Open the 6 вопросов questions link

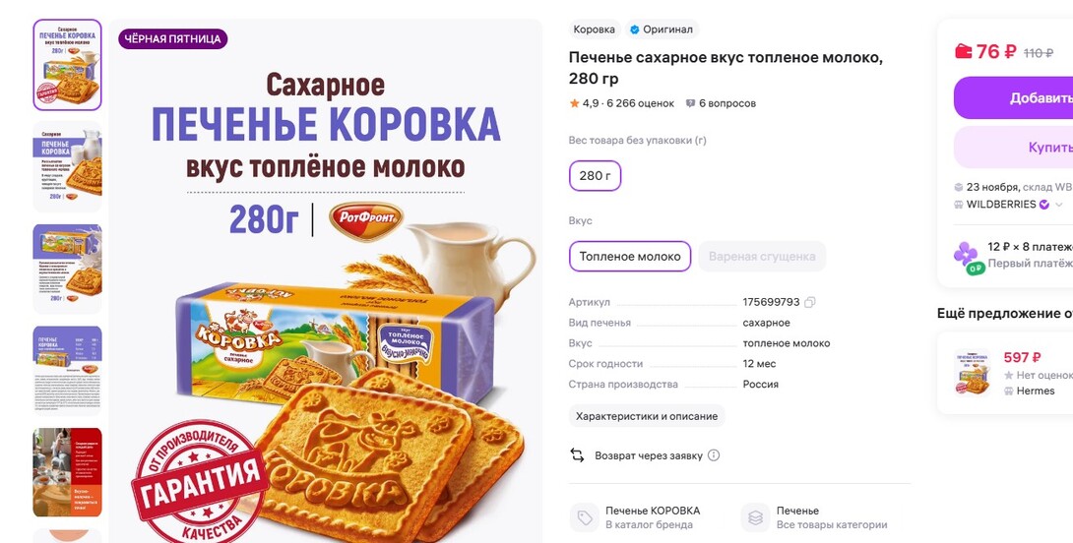pos(721,103)
